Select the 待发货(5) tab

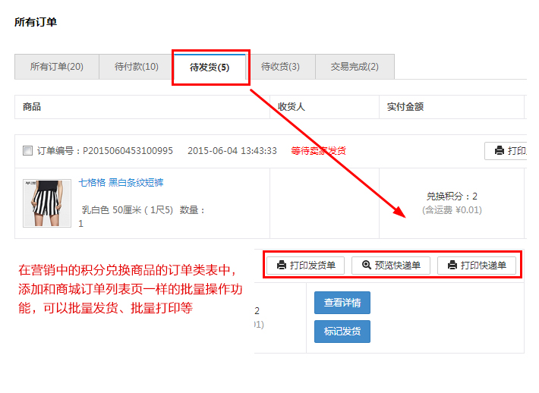click(x=210, y=68)
